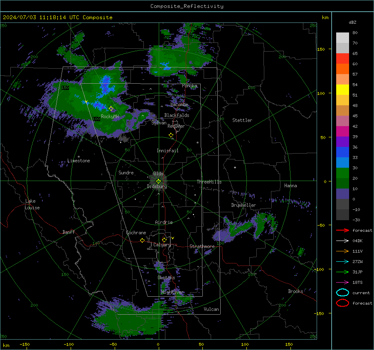Click the current legend text

361,293
